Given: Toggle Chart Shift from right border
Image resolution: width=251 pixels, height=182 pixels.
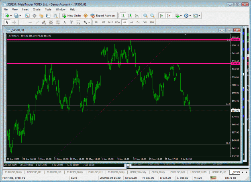Looking at the screenshot, I should [169, 16].
